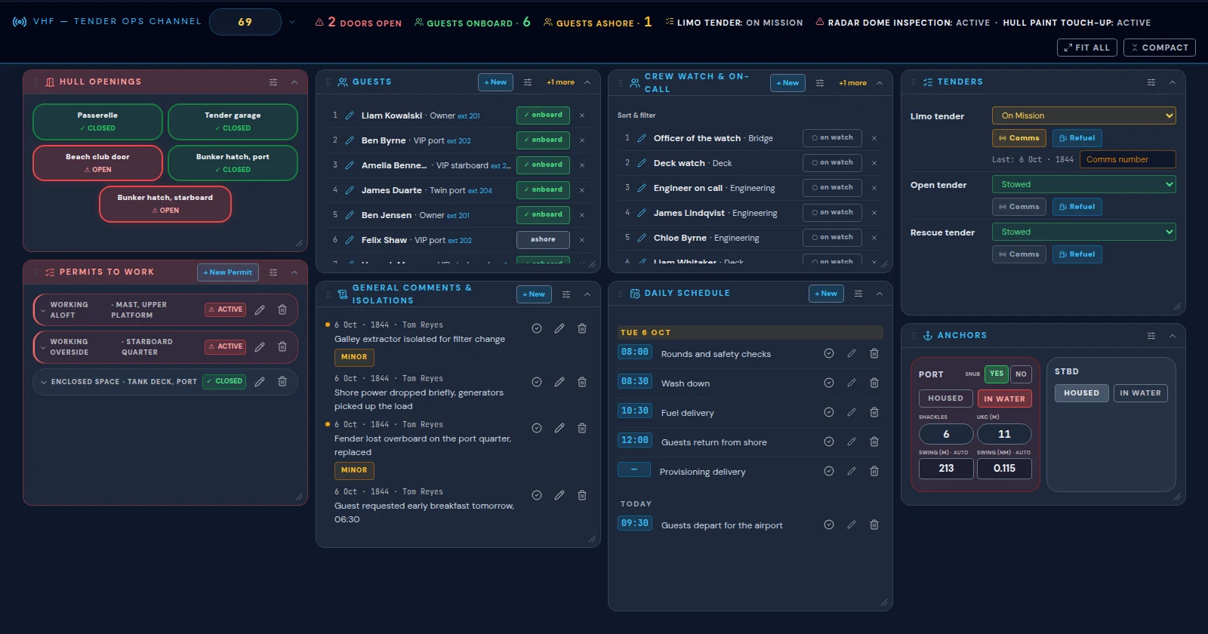Remove Ben Byrne from guests list
The width and height of the screenshot is (1208, 634).
582,140
